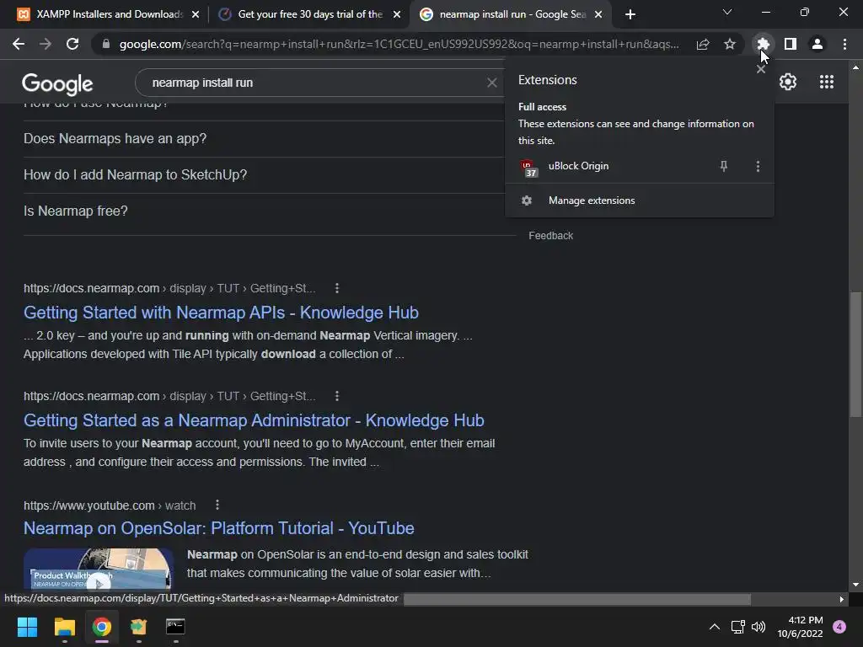Reload the current Google search page

72,44
